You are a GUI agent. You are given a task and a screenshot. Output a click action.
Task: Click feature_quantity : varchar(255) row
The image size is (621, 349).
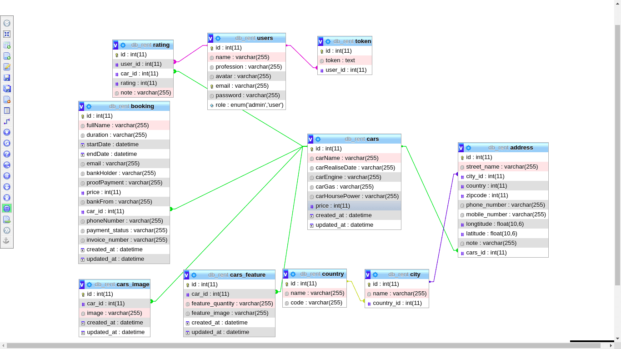coord(230,304)
